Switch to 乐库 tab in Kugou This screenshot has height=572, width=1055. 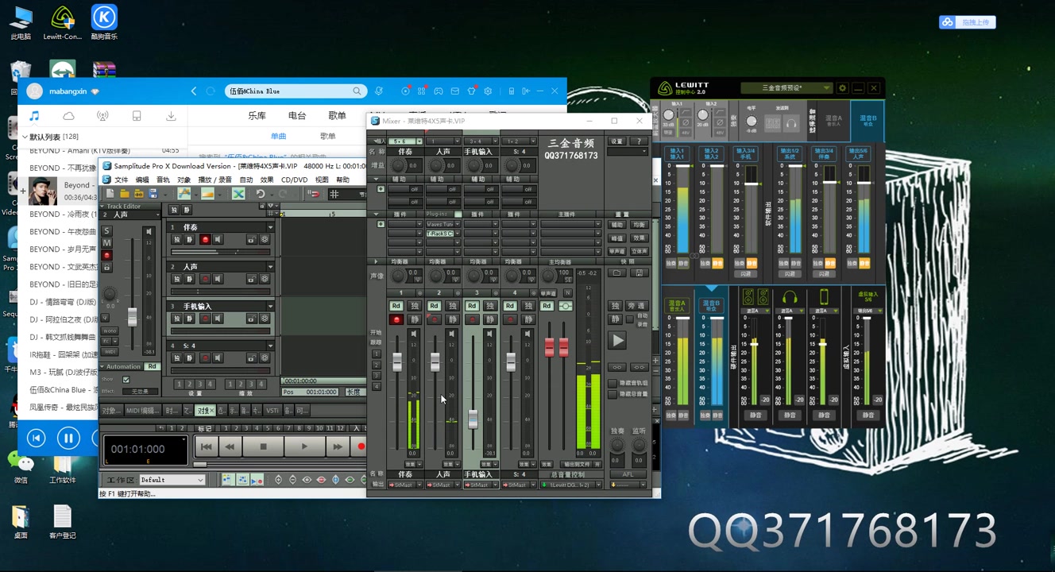click(x=257, y=116)
